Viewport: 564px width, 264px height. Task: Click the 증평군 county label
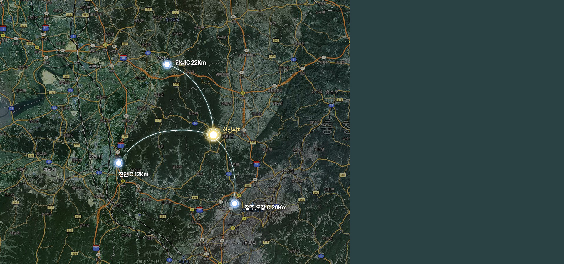[288, 171]
